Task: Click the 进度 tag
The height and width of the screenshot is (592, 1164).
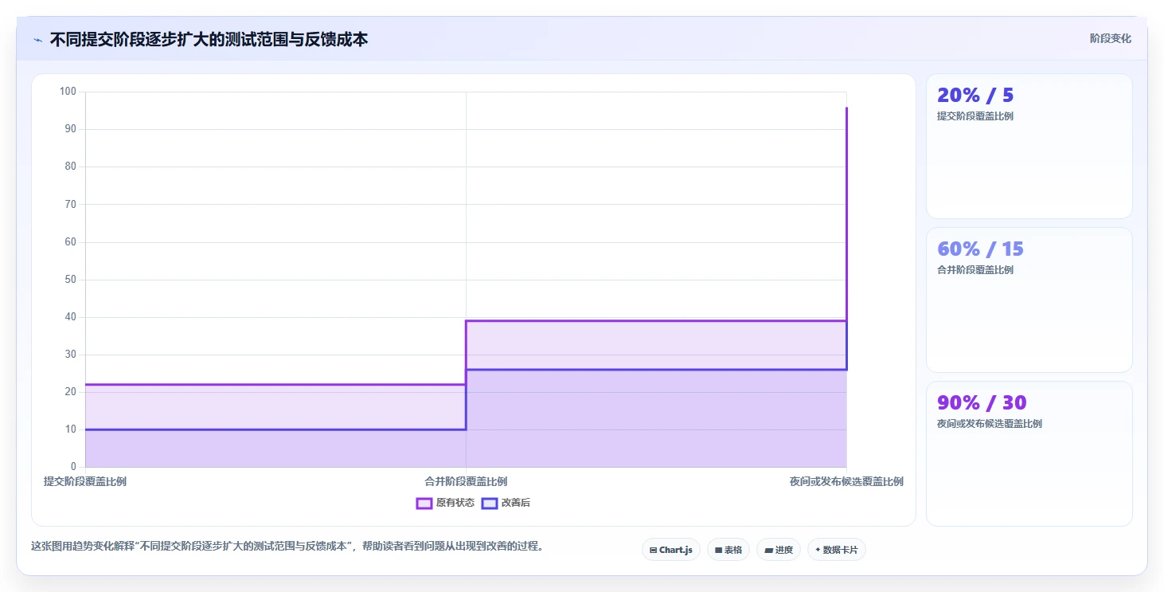Action: click(779, 550)
